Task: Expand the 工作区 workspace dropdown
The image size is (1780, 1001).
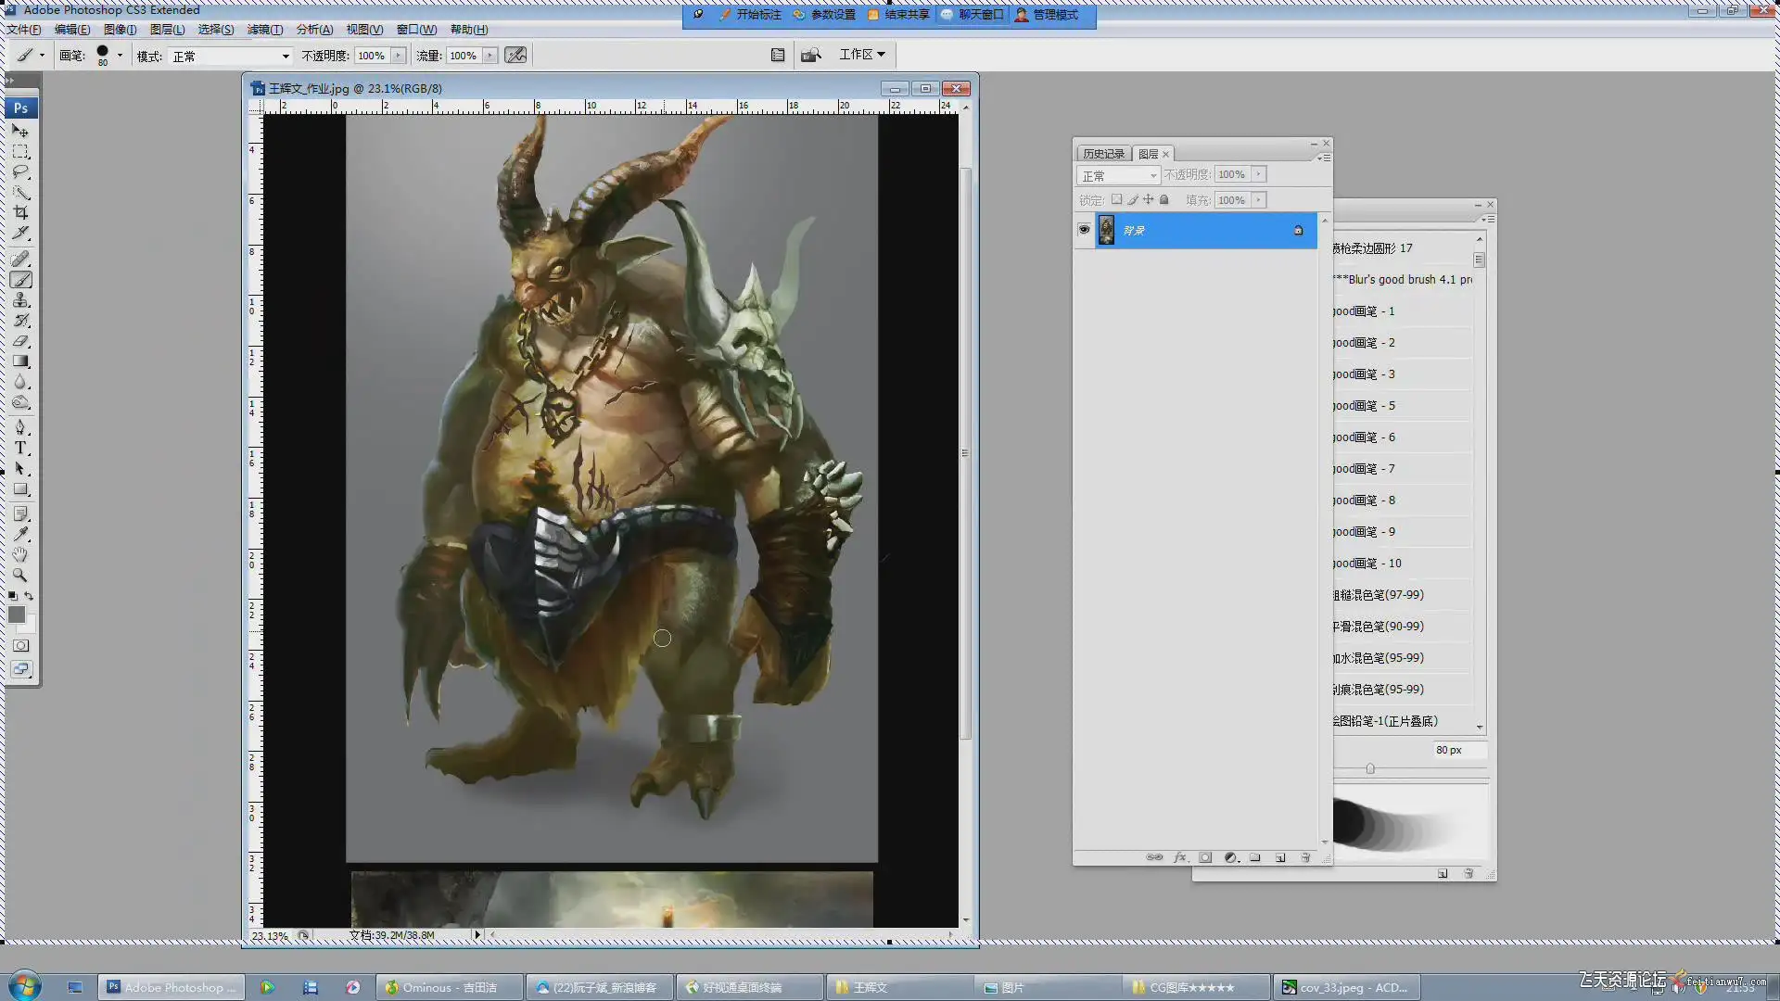Action: [862, 55]
